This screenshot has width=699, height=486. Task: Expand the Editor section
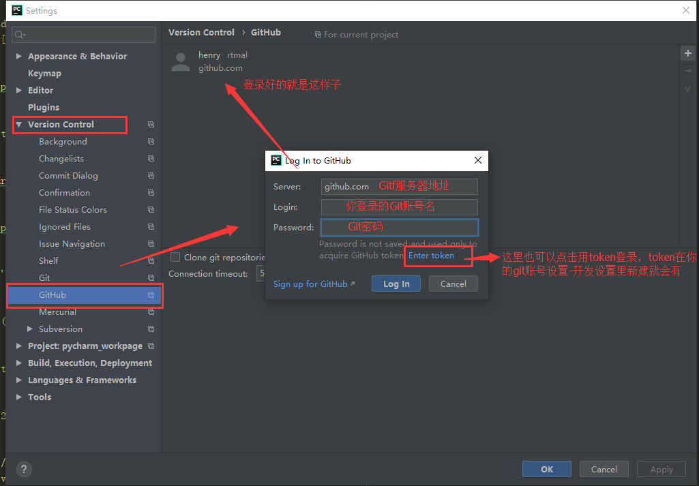pos(18,90)
